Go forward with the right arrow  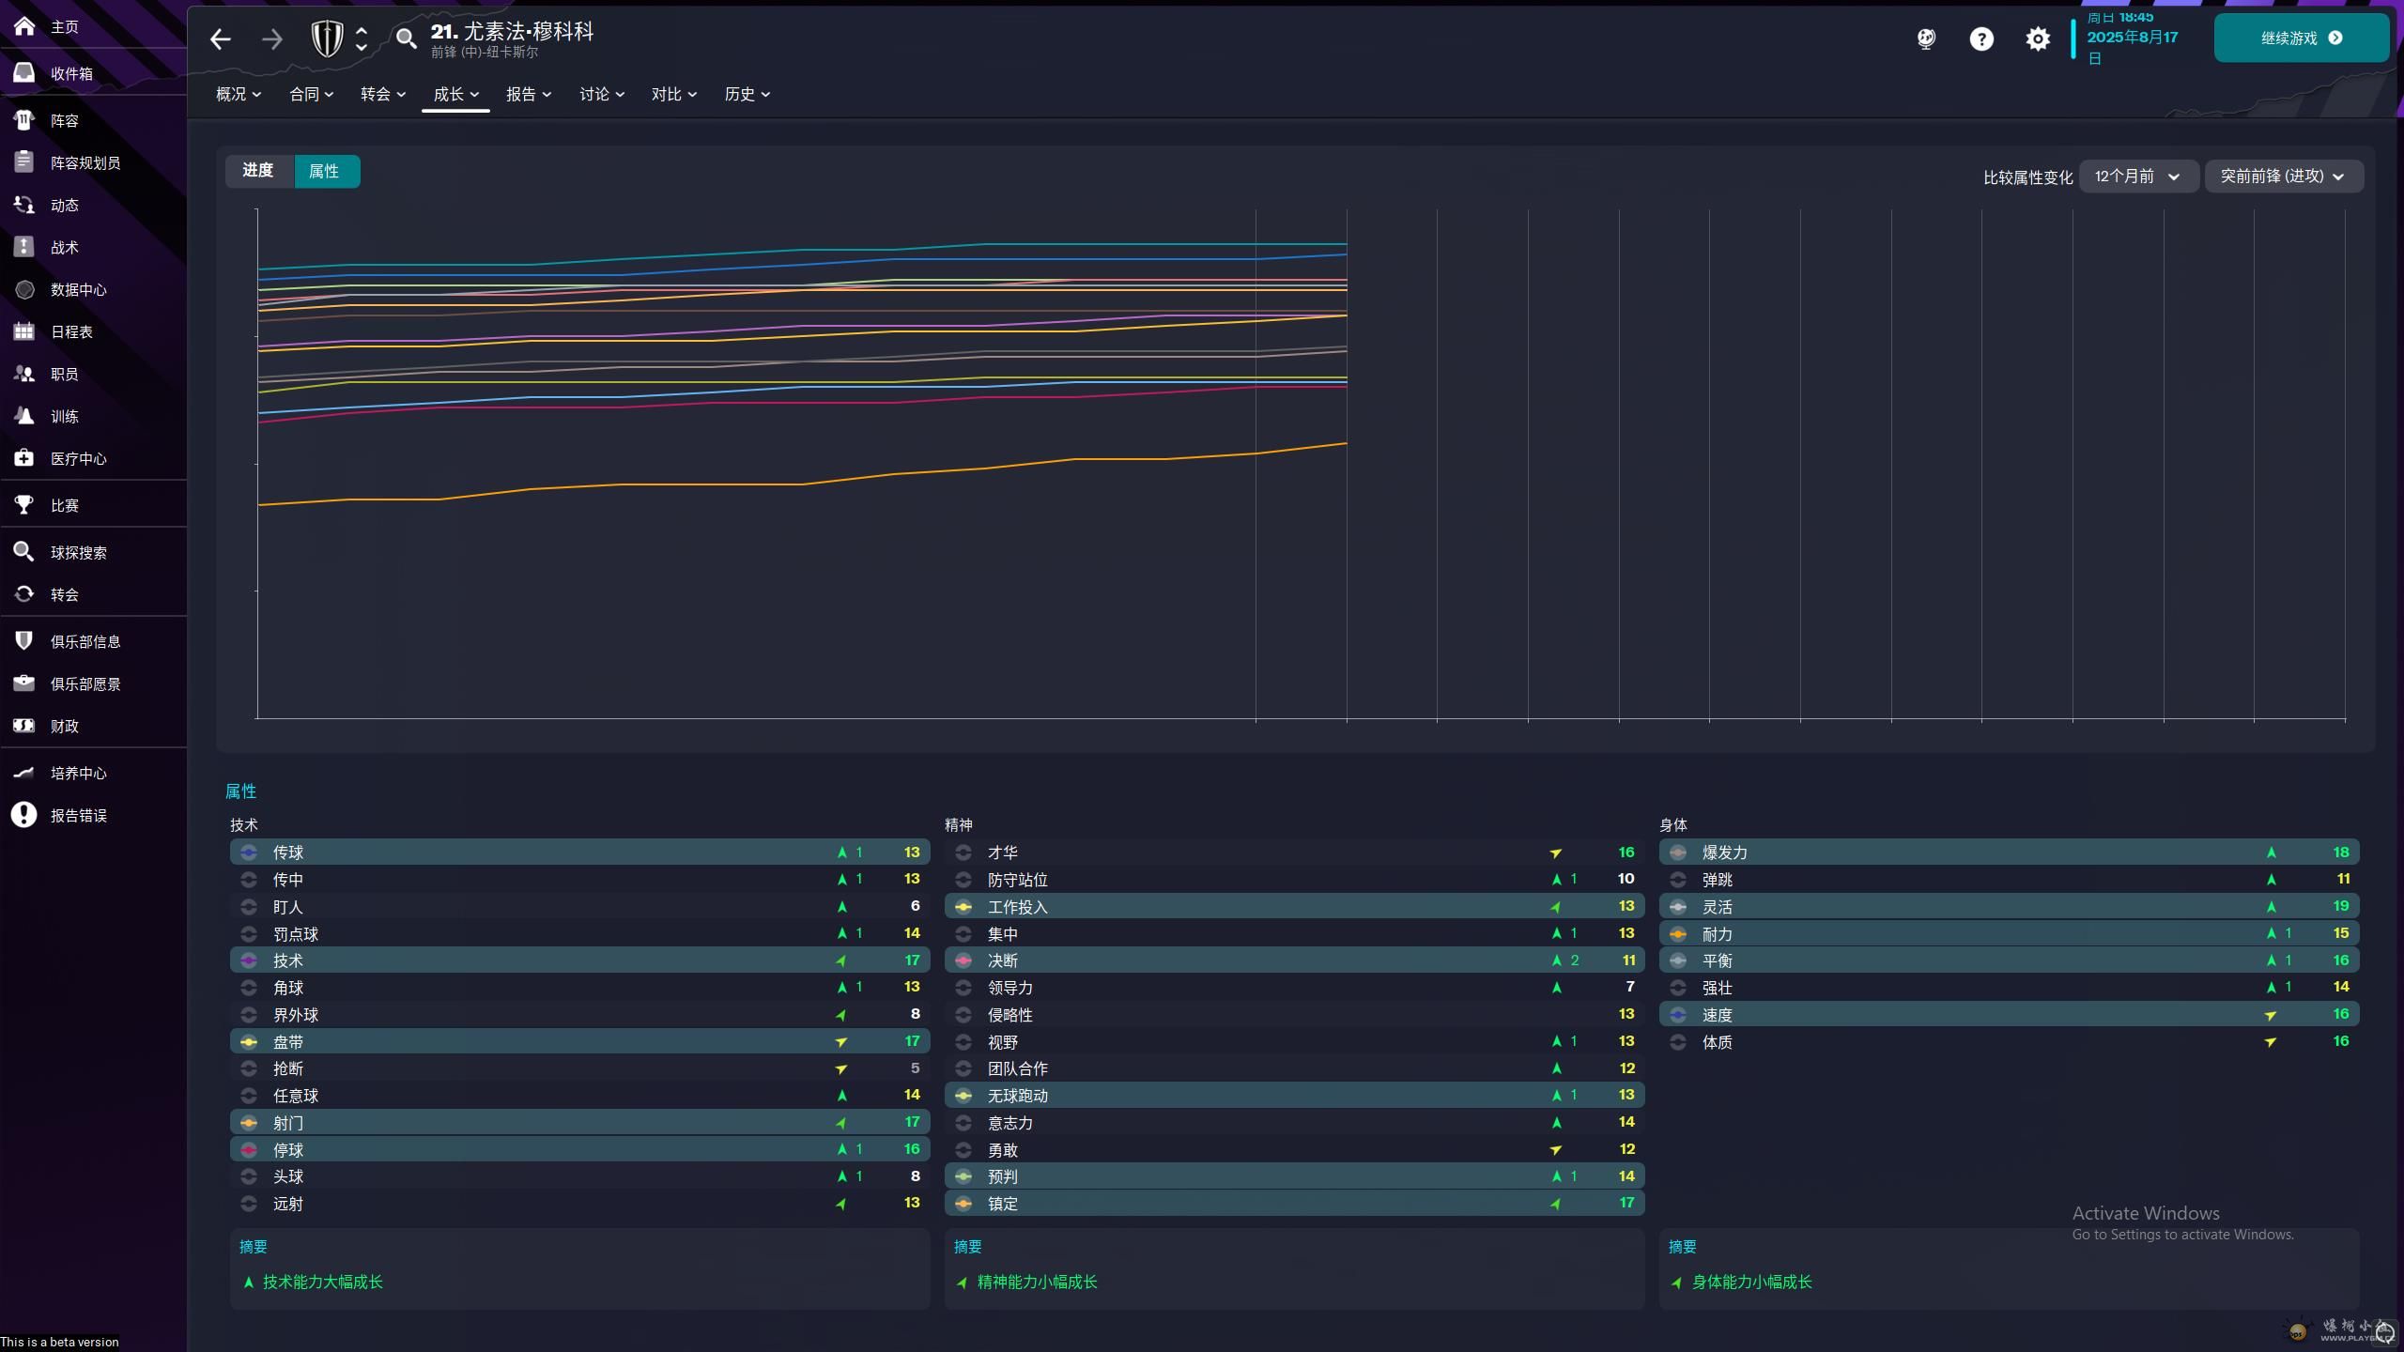(x=272, y=38)
